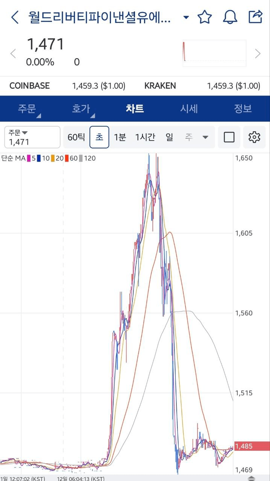
Task: Expand the coin name dropdown arrow
Action: tap(186, 17)
